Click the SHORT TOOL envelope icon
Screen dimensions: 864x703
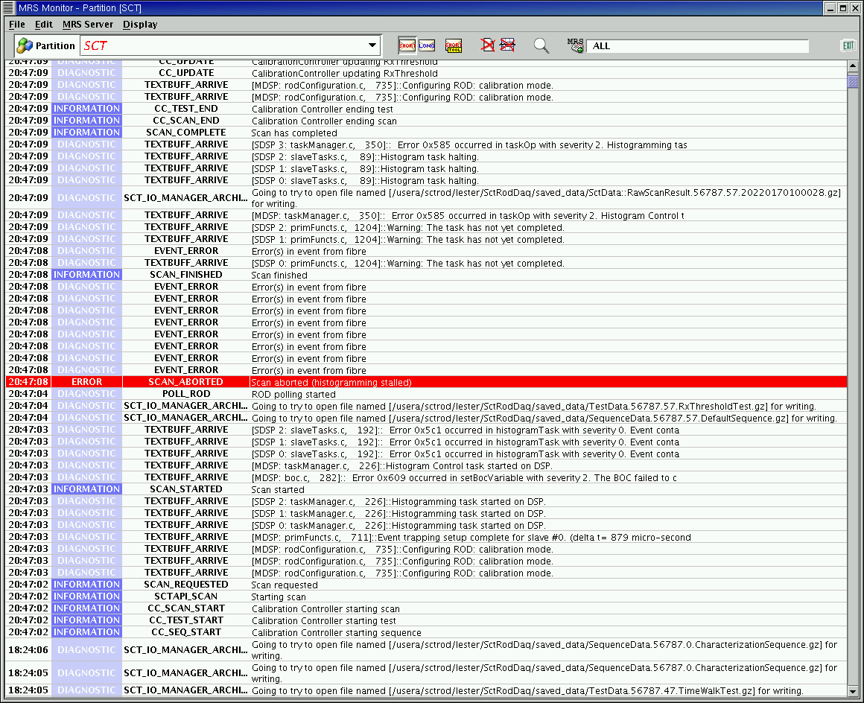pos(453,45)
